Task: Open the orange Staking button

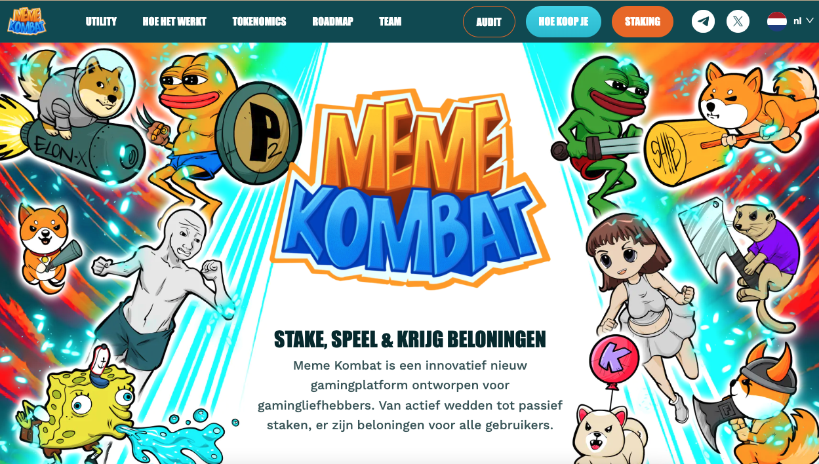Action: point(643,22)
